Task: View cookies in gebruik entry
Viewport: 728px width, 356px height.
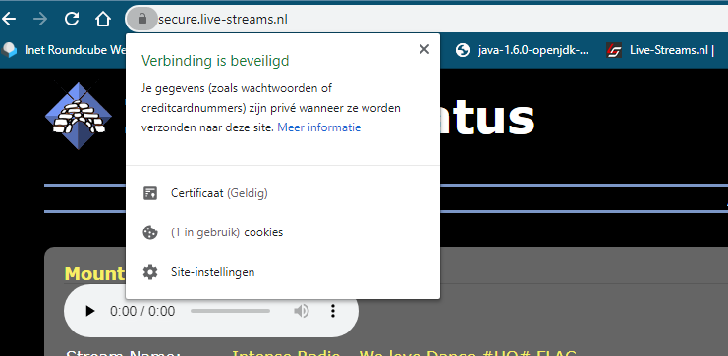Action: point(283,232)
